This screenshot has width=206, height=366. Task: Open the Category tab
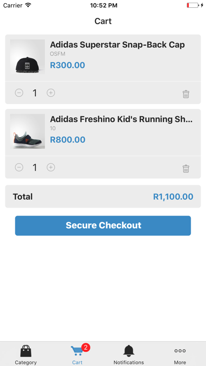click(26, 354)
